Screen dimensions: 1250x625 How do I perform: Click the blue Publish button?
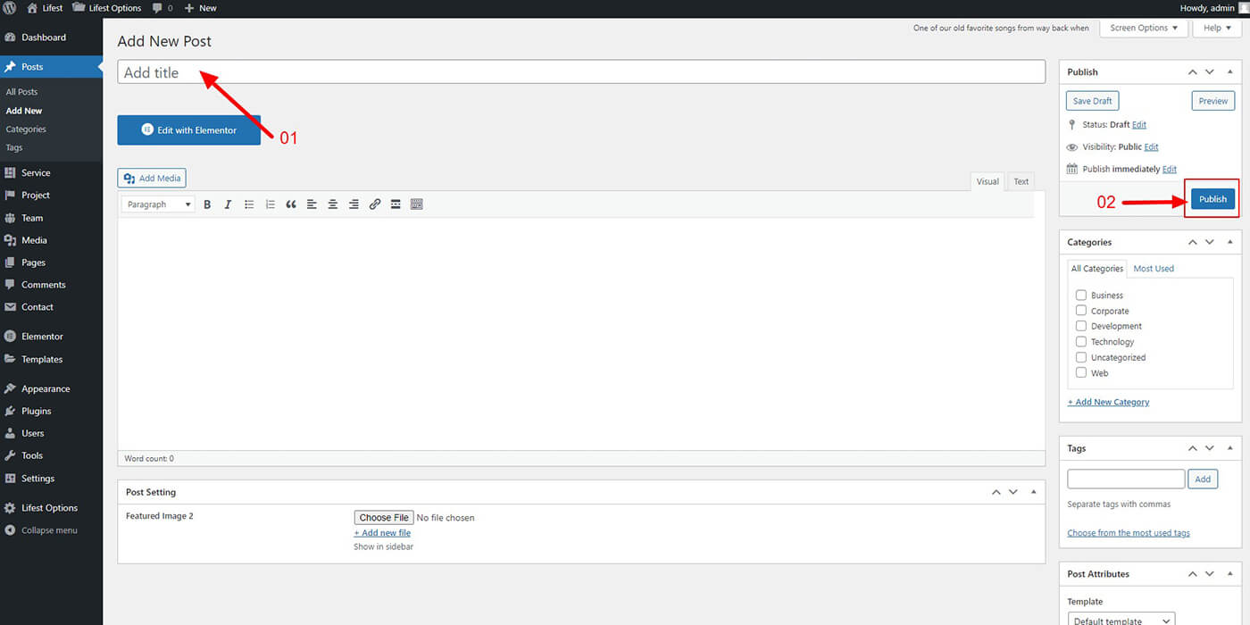[x=1212, y=199]
